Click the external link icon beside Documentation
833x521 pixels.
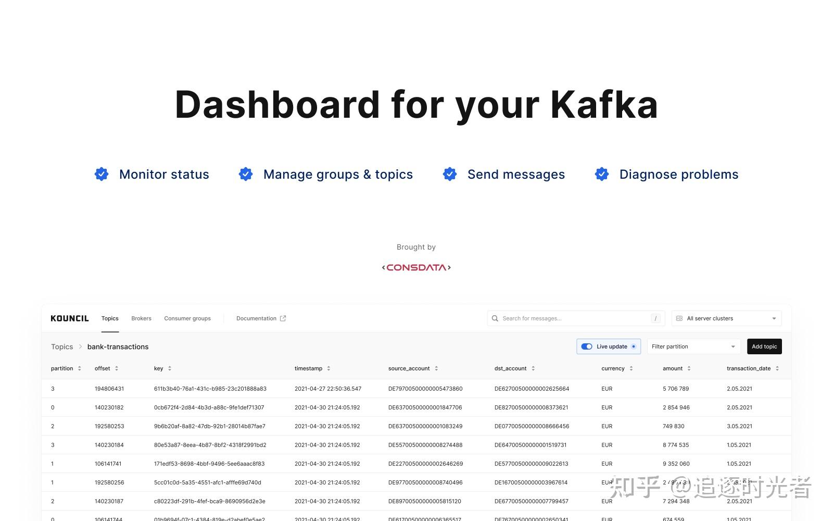click(x=283, y=318)
